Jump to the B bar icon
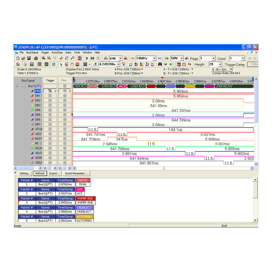The image size is (272, 272). [142, 64]
